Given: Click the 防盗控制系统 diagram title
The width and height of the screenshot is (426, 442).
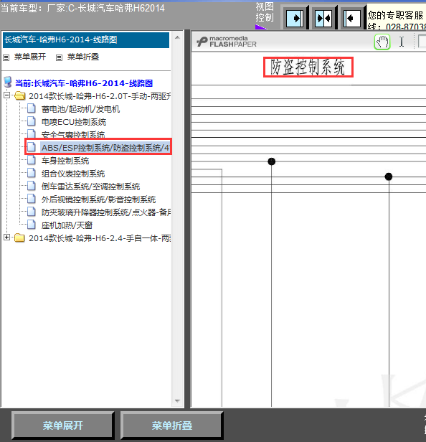Looking at the screenshot, I should click(x=308, y=67).
